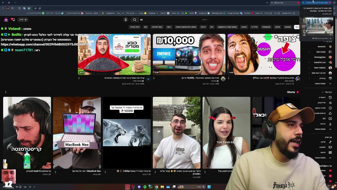Open the Windows Start button
The height and width of the screenshot is (190, 337).
(x=209, y=187)
